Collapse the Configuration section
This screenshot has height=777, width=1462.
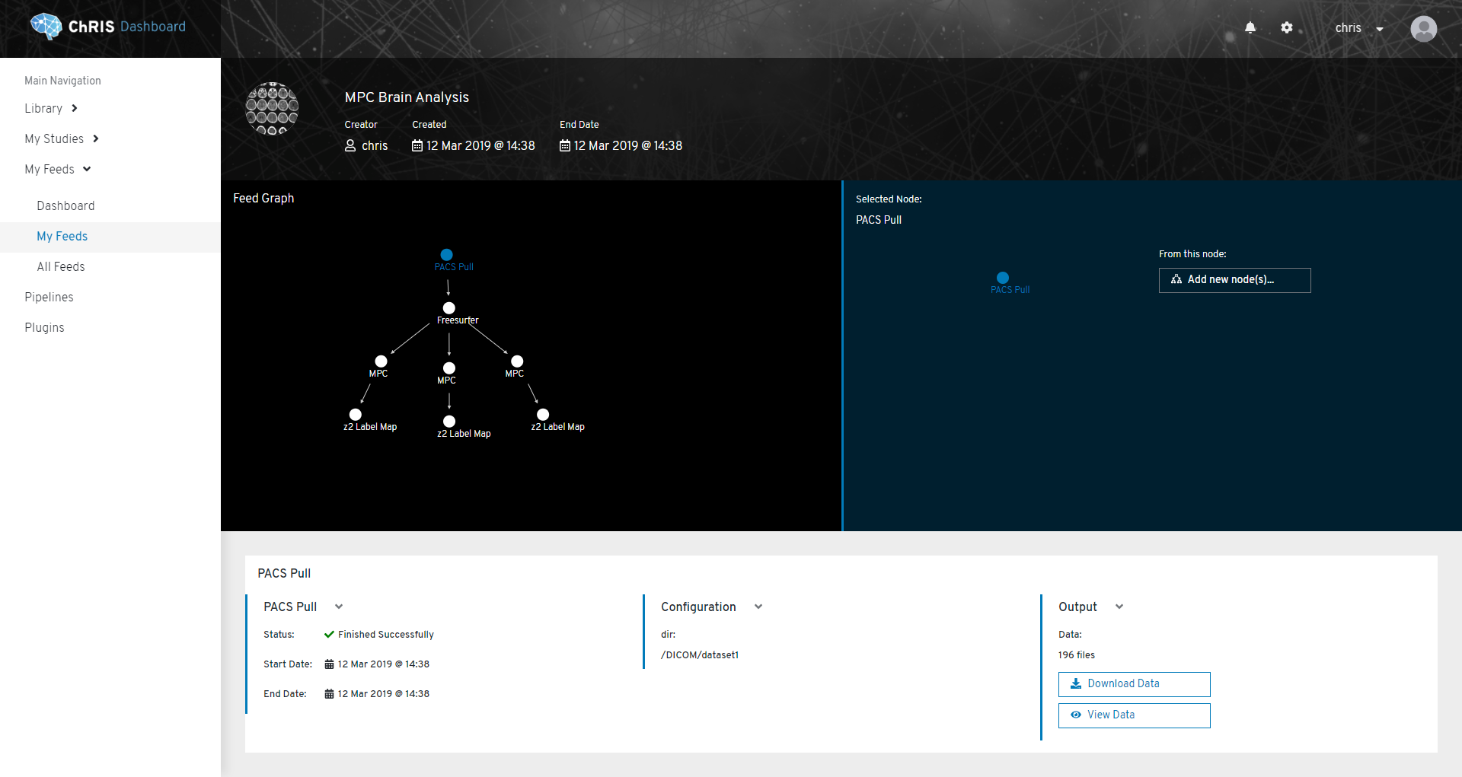[758, 607]
